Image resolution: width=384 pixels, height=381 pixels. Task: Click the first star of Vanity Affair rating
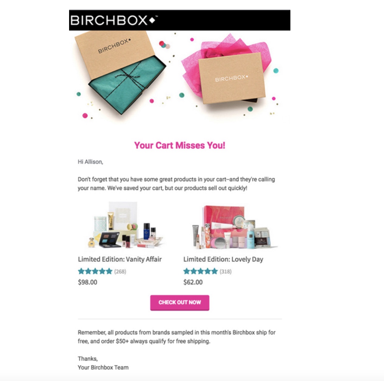pyautogui.click(x=82, y=271)
